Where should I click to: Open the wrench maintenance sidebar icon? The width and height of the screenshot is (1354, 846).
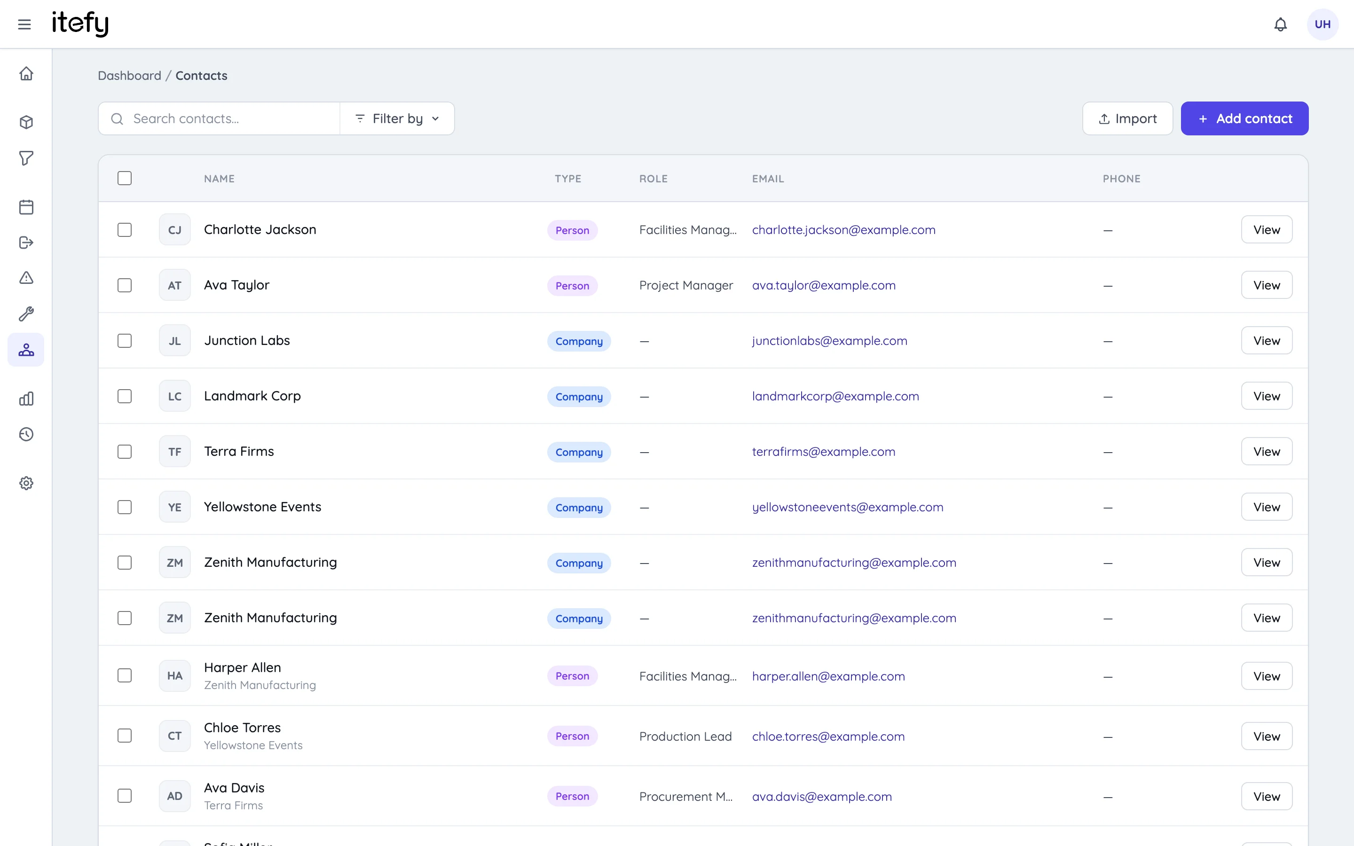point(26,313)
